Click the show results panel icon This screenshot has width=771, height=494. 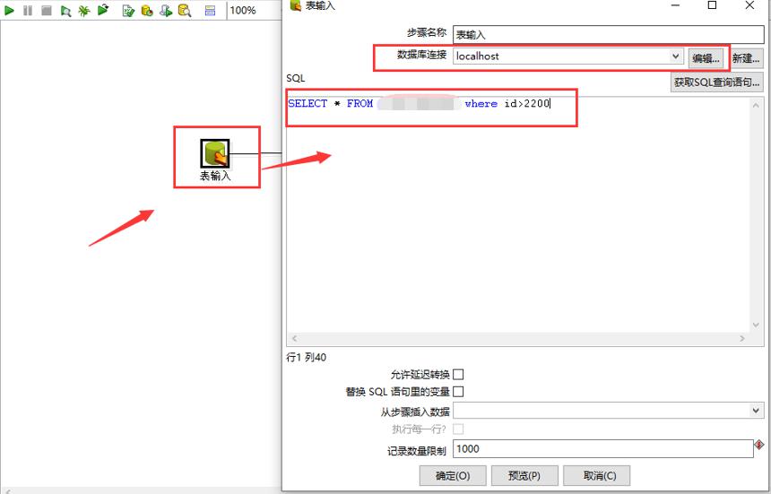pyautogui.click(x=210, y=11)
